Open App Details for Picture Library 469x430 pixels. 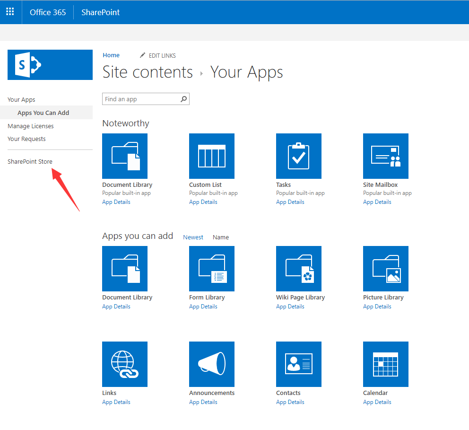coord(377,307)
